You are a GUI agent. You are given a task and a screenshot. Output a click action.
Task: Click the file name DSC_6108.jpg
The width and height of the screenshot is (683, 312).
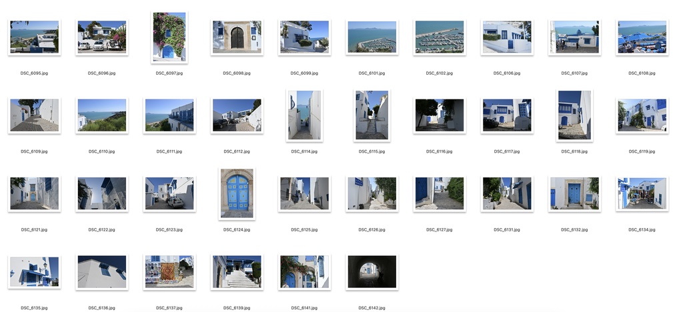(x=642, y=73)
